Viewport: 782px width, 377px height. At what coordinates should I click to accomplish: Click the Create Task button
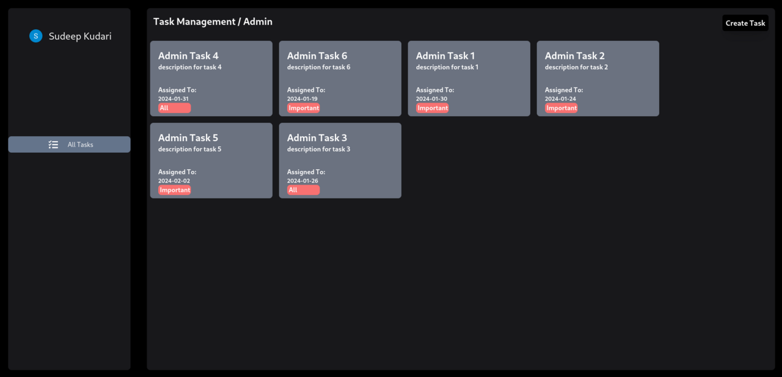pyautogui.click(x=745, y=23)
